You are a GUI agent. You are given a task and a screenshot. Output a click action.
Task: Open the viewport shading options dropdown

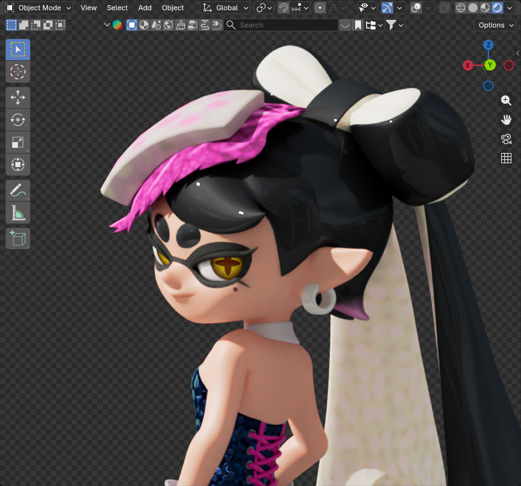[x=509, y=8]
